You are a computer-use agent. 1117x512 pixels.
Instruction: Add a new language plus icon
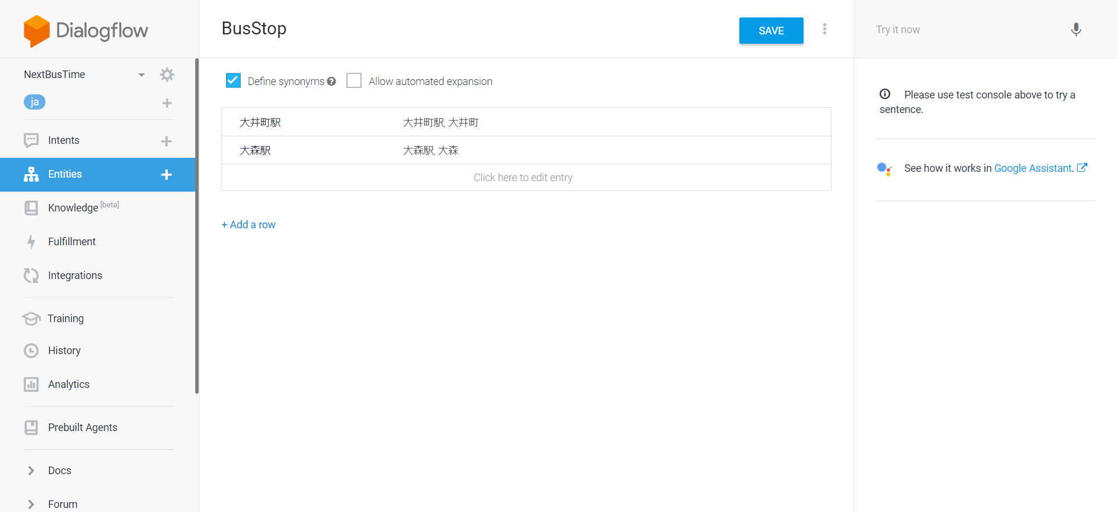click(167, 103)
